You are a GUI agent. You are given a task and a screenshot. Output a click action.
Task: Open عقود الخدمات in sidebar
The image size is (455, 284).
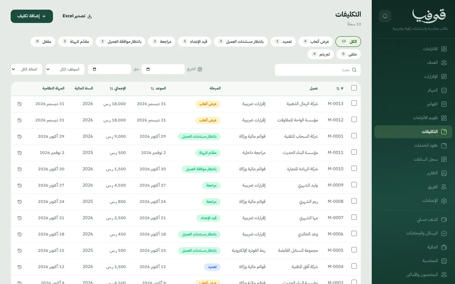click(x=413, y=145)
